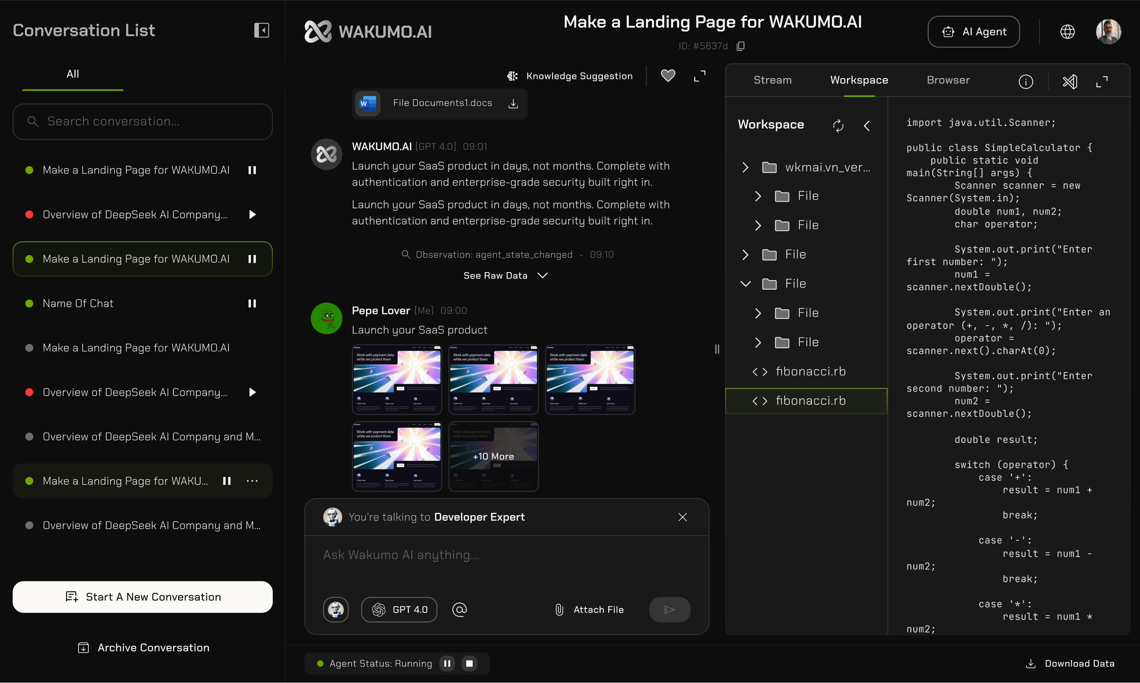
Task: Open the GPT 4.0 model selector
Action: click(x=399, y=609)
